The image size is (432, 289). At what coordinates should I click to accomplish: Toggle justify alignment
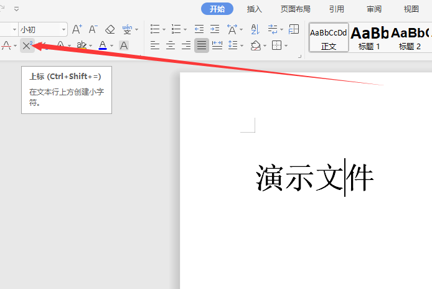(x=202, y=45)
